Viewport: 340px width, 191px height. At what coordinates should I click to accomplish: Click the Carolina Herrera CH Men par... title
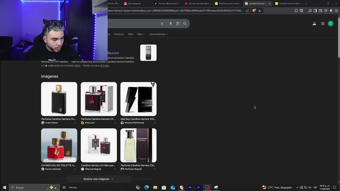click(x=98, y=166)
